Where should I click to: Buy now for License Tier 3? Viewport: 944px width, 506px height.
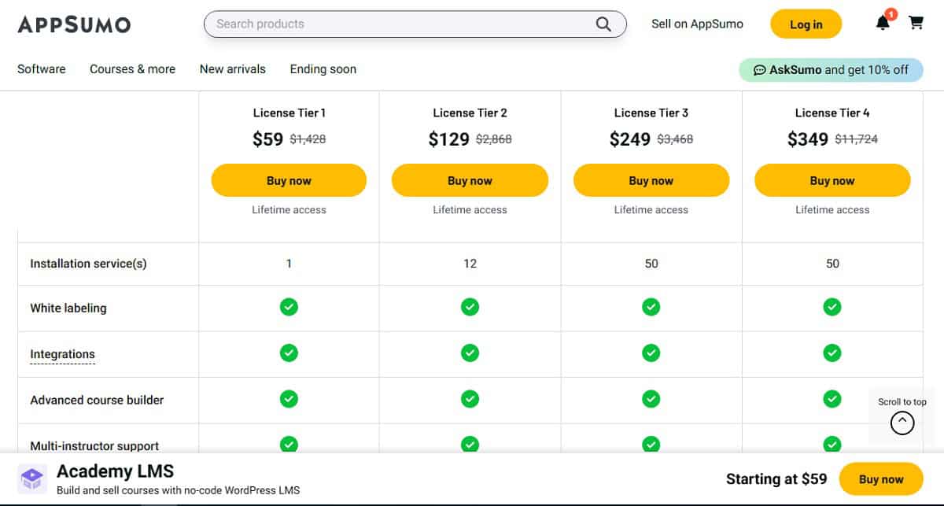tap(651, 180)
